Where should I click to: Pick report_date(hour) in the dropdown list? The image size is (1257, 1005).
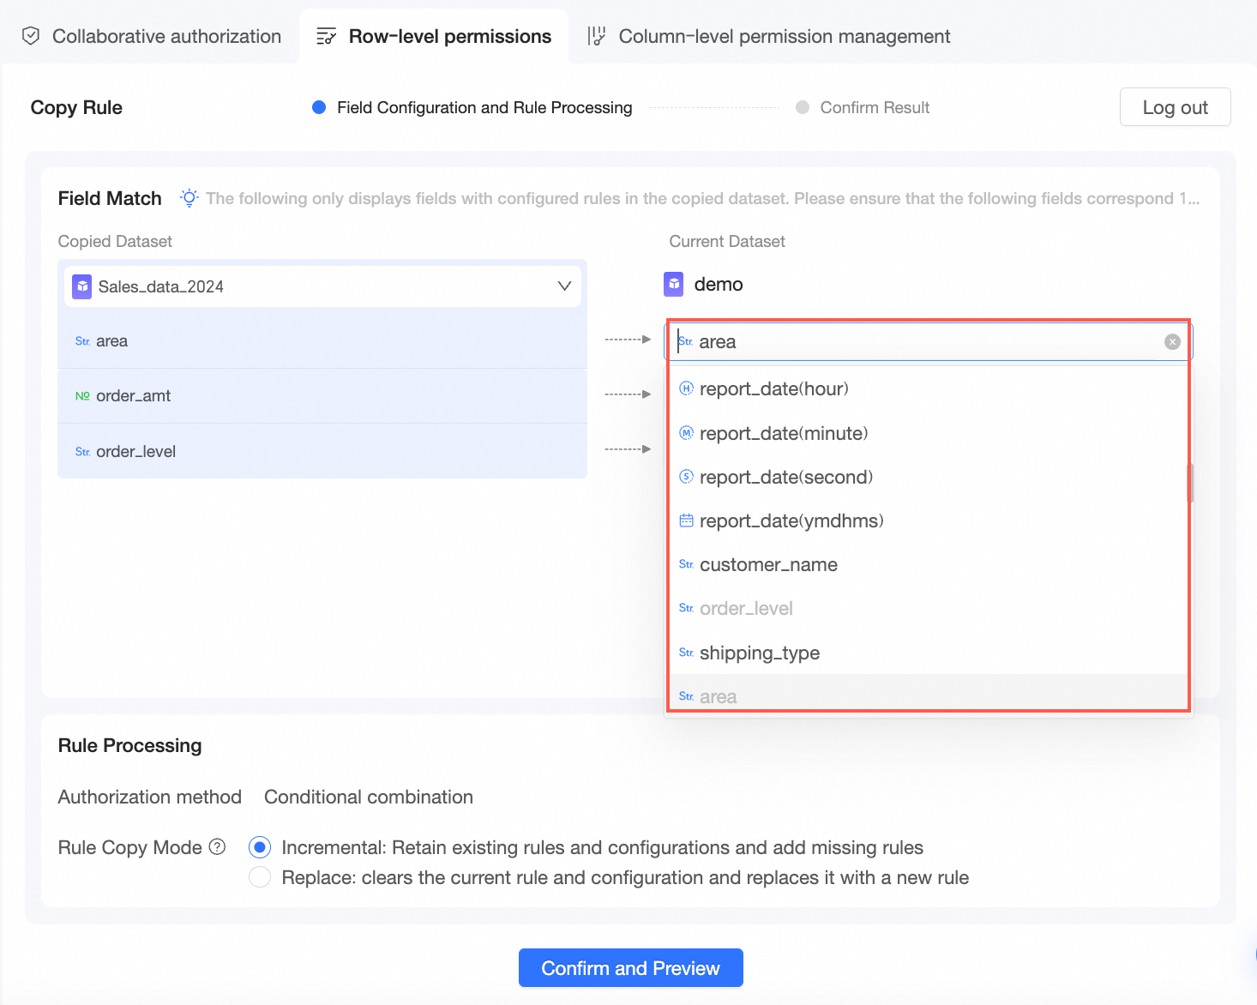773,389
